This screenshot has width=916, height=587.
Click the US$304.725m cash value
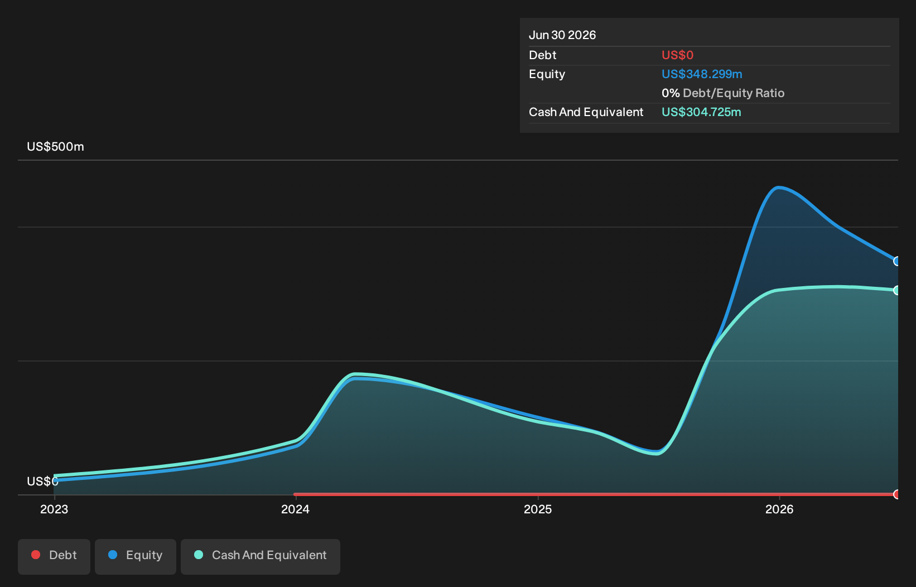[x=701, y=112]
